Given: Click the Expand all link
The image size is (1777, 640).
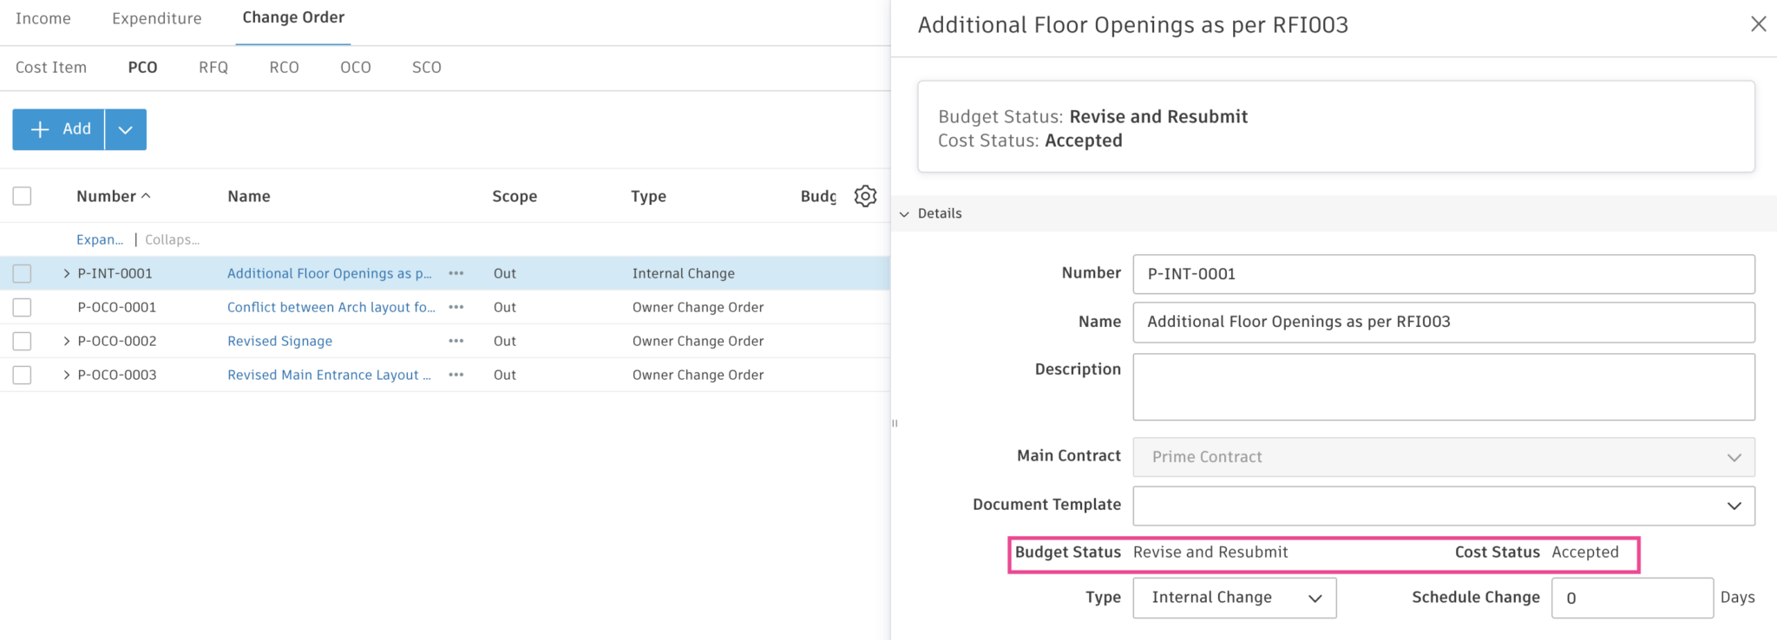Looking at the screenshot, I should [x=100, y=239].
